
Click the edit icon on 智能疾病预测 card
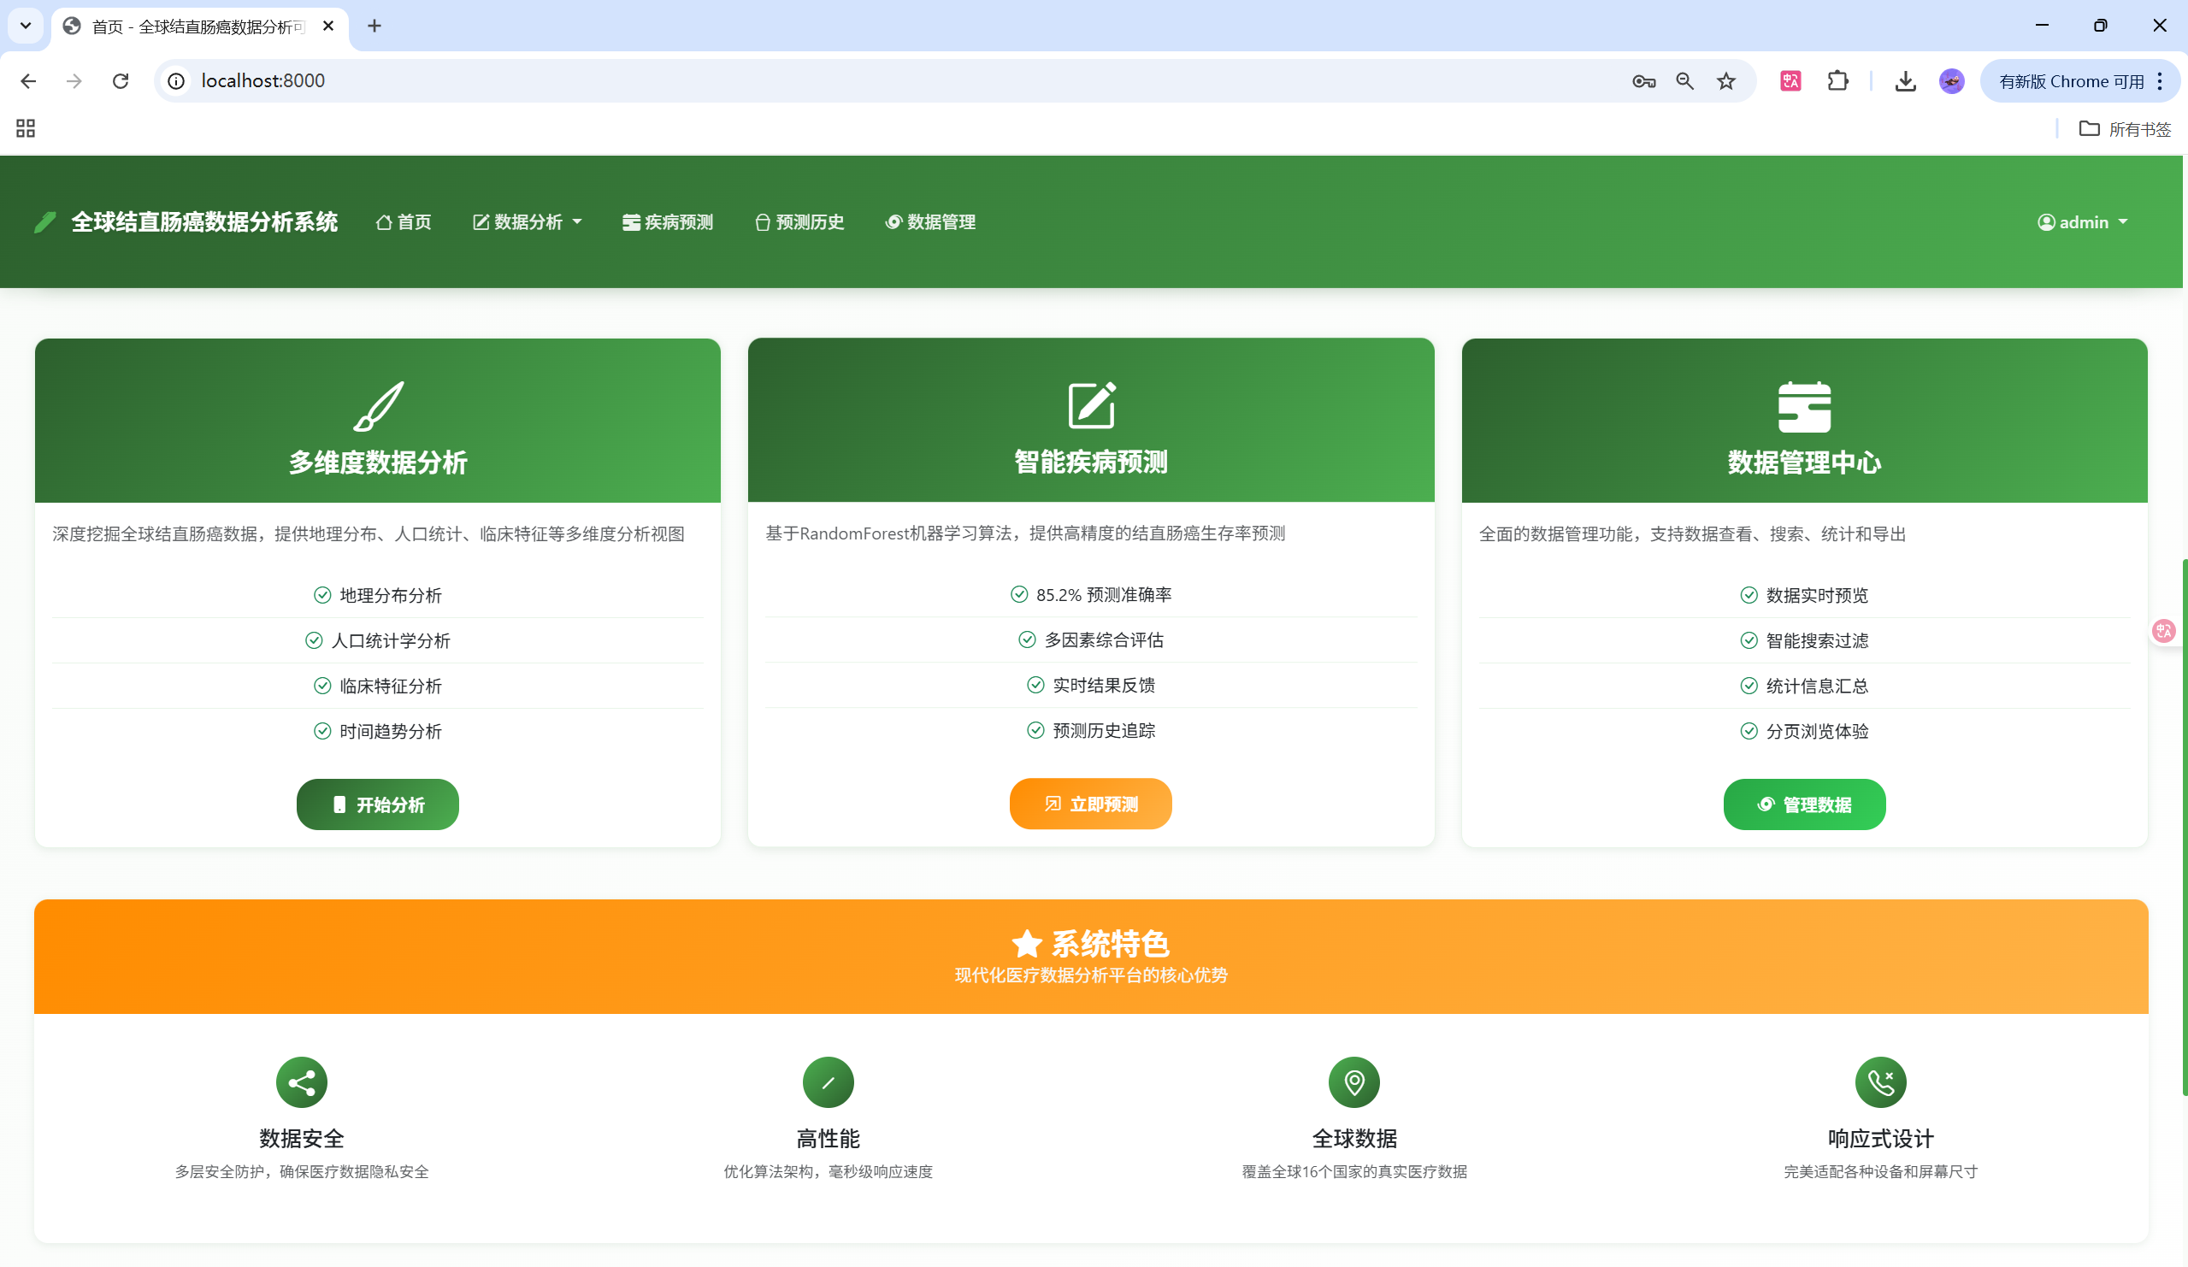tap(1090, 404)
